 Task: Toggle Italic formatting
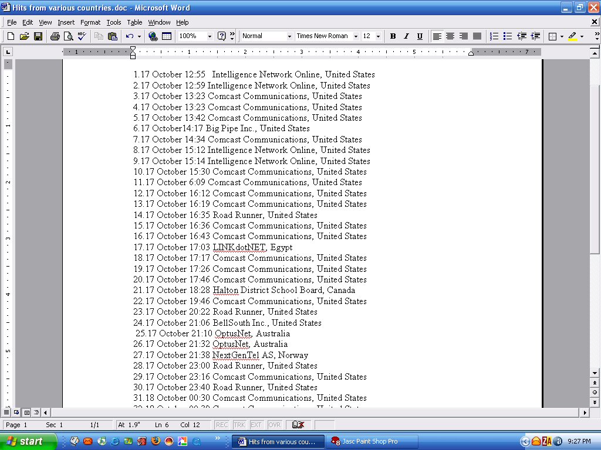click(x=406, y=36)
